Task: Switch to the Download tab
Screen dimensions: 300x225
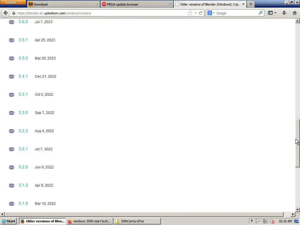Action: pyautogui.click(x=63, y=4)
